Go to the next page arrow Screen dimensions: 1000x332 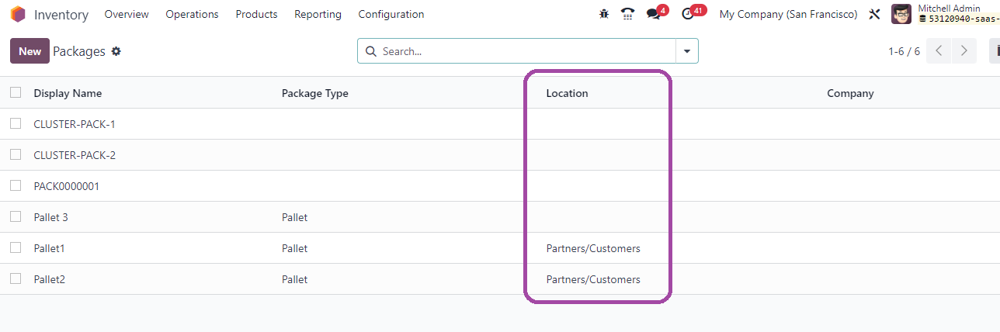tap(964, 51)
